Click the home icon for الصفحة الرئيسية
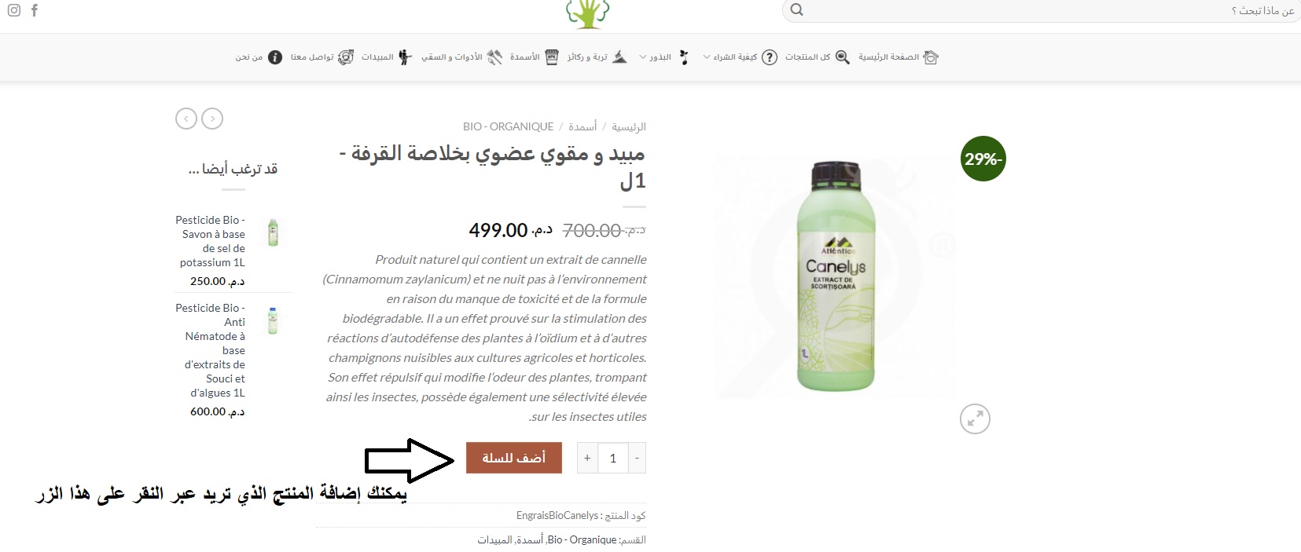Screen dimensions: 1301x552 pyautogui.click(x=931, y=57)
